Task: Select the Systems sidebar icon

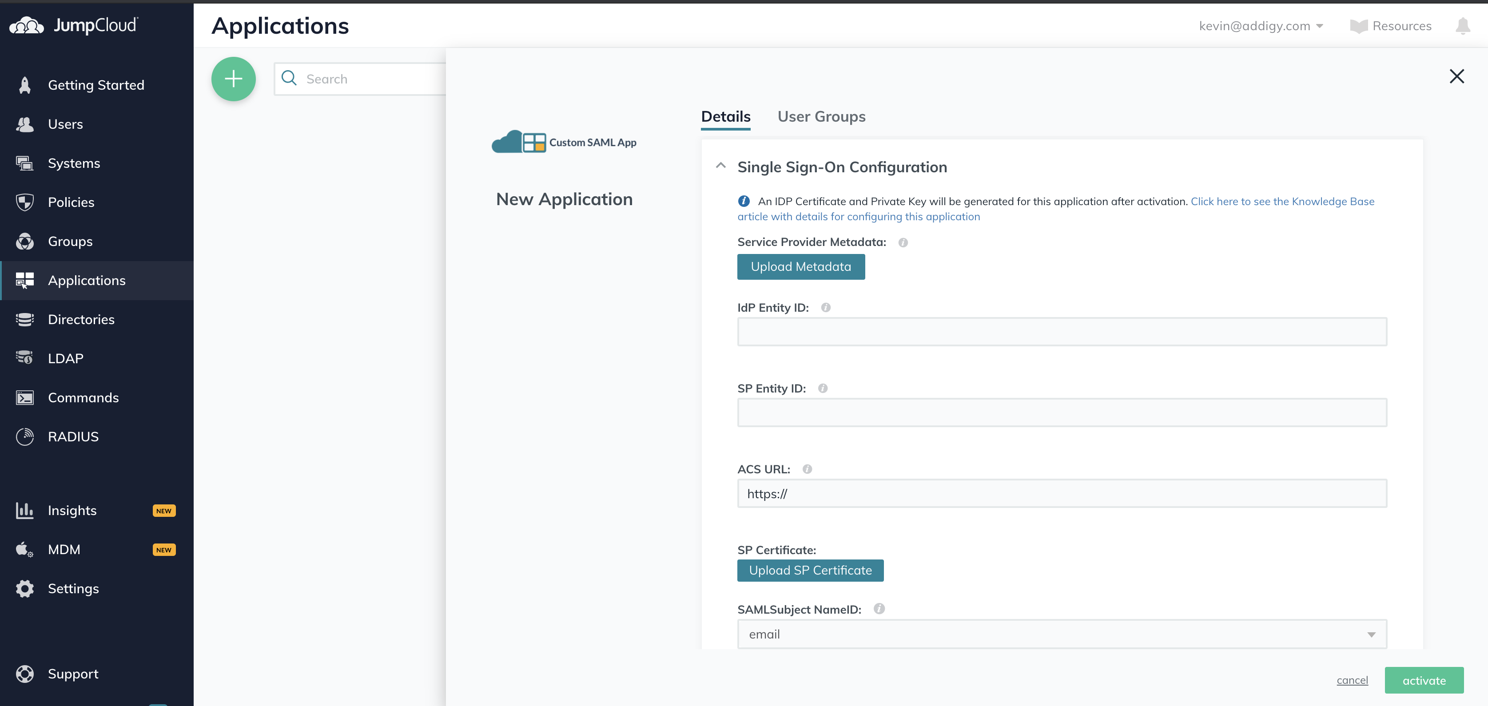Action: (25, 163)
